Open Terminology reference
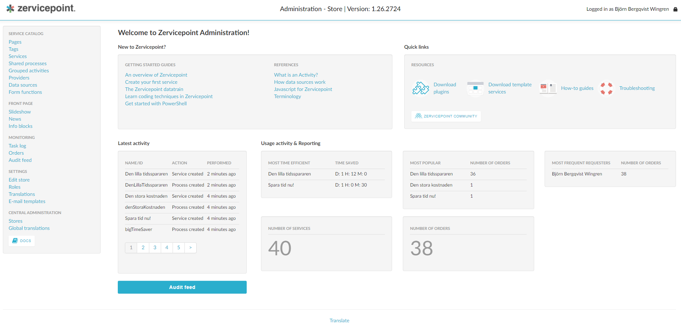This screenshot has height=328, width=681. (288, 96)
